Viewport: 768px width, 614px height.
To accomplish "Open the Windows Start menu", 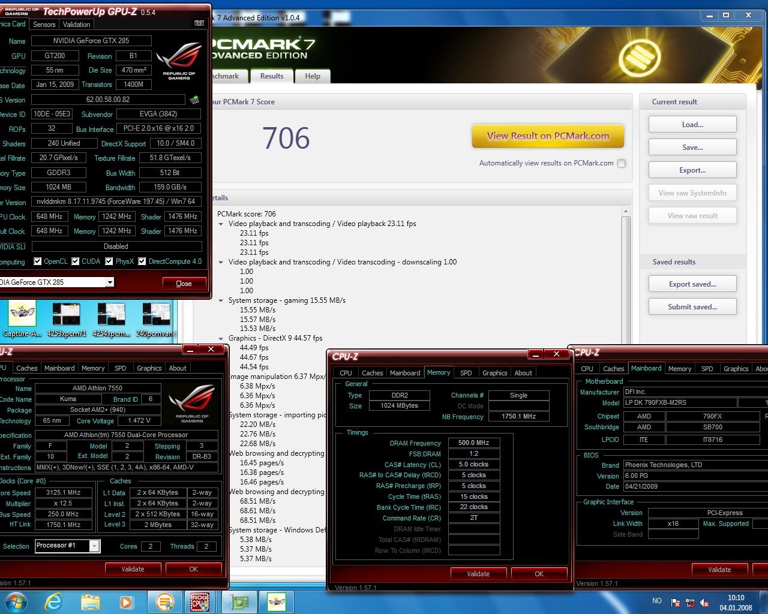I will pos(15,601).
